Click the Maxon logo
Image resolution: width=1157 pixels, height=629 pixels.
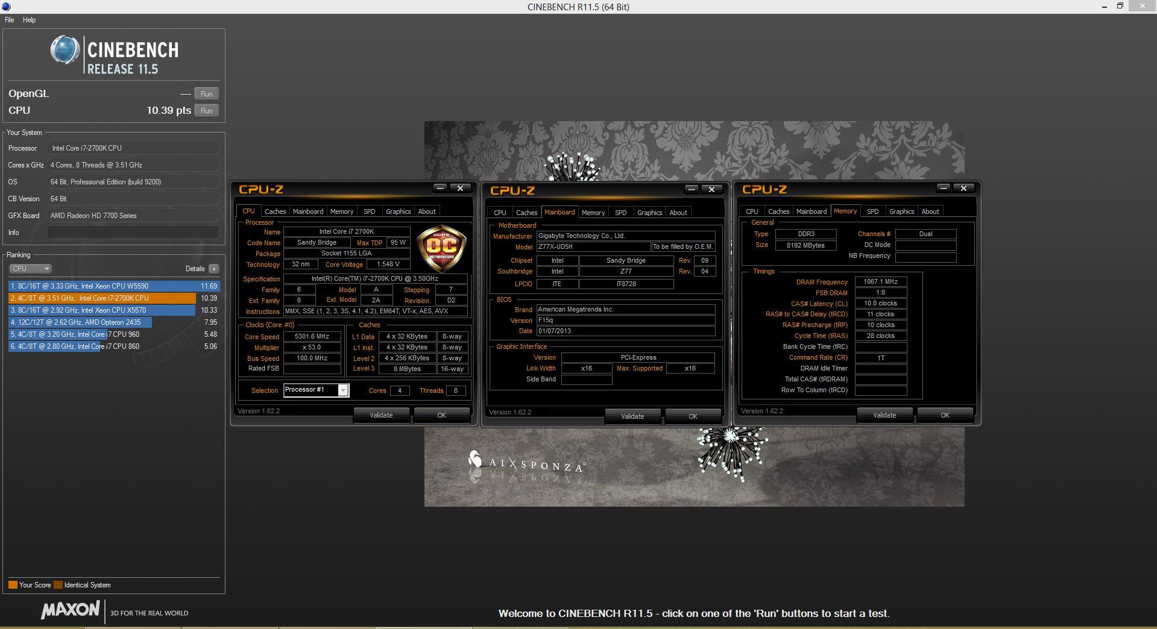click(x=70, y=610)
